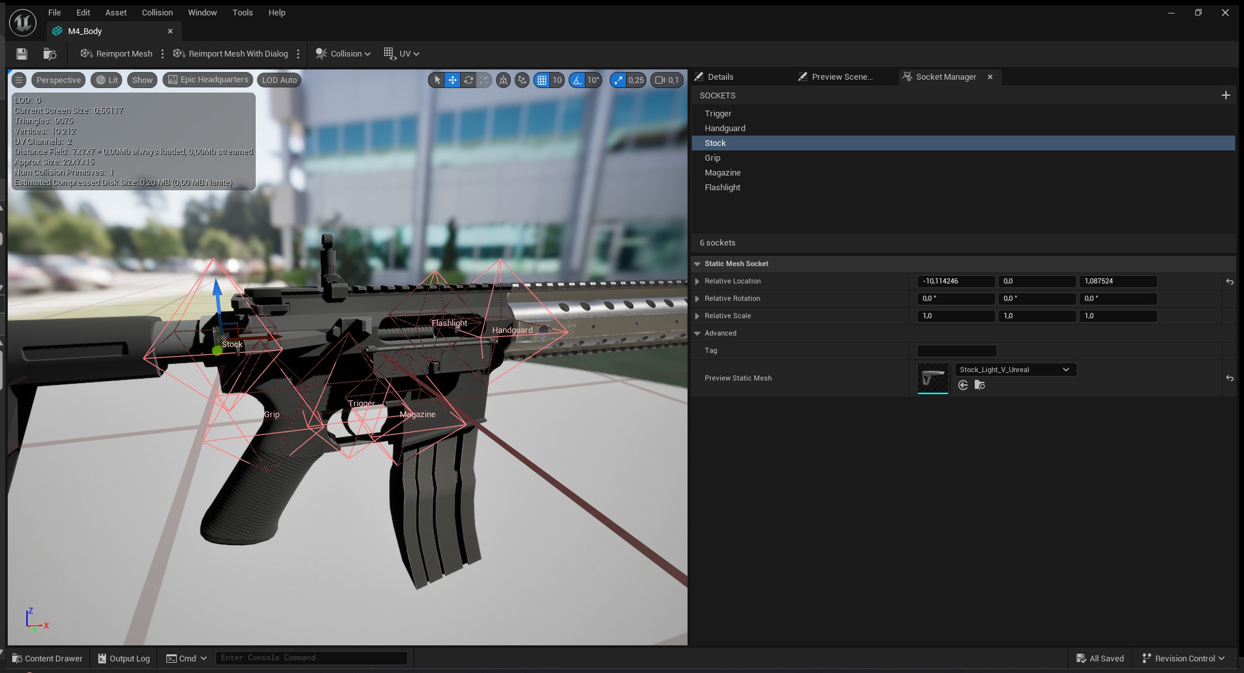Click the Preview Static Mesh thumbnail

[933, 378]
